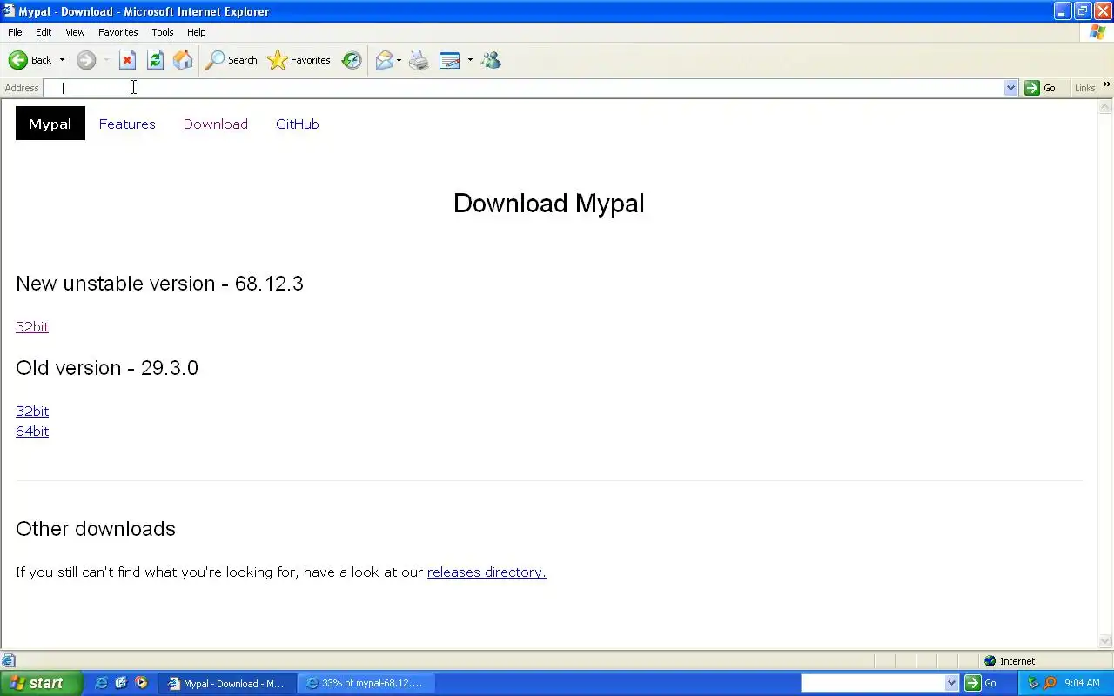Stop page loading with red X
The image size is (1114, 696).
127,60
